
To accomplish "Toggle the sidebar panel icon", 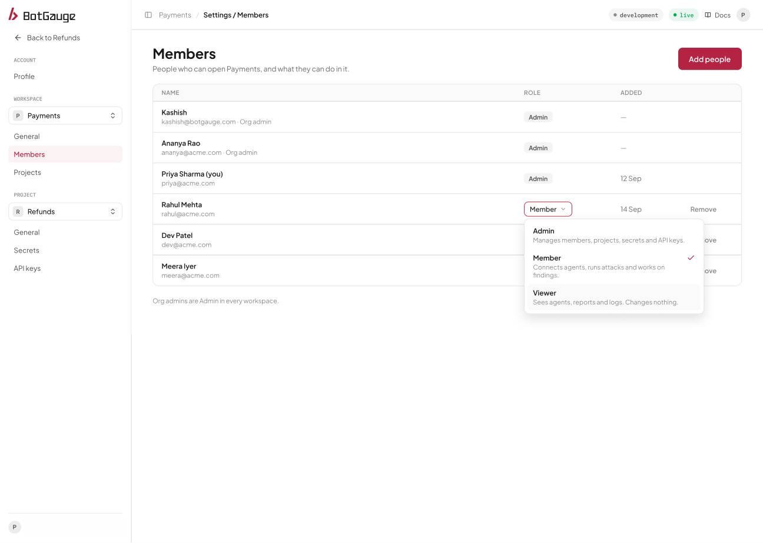I will click(148, 15).
